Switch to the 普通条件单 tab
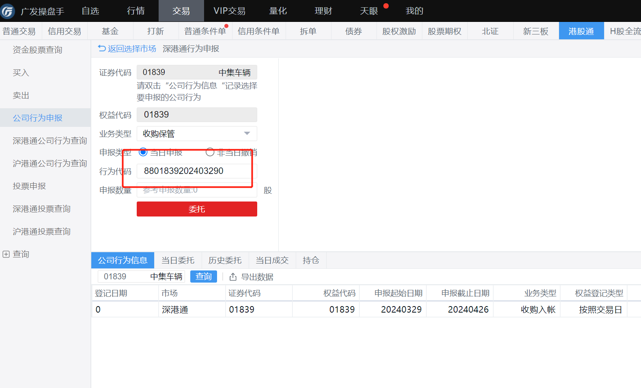This screenshot has width=641, height=388. (205, 31)
